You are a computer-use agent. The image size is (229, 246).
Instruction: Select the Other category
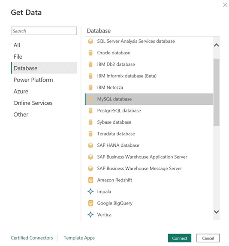coord(44,115)
